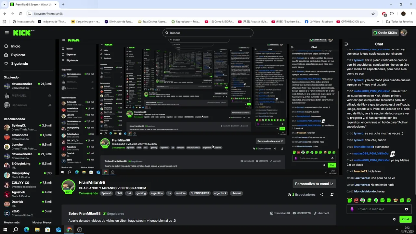Screen dimensions: 416x234
Task: Click the 2 Espectadores viewer count
Action: [302, 195]
